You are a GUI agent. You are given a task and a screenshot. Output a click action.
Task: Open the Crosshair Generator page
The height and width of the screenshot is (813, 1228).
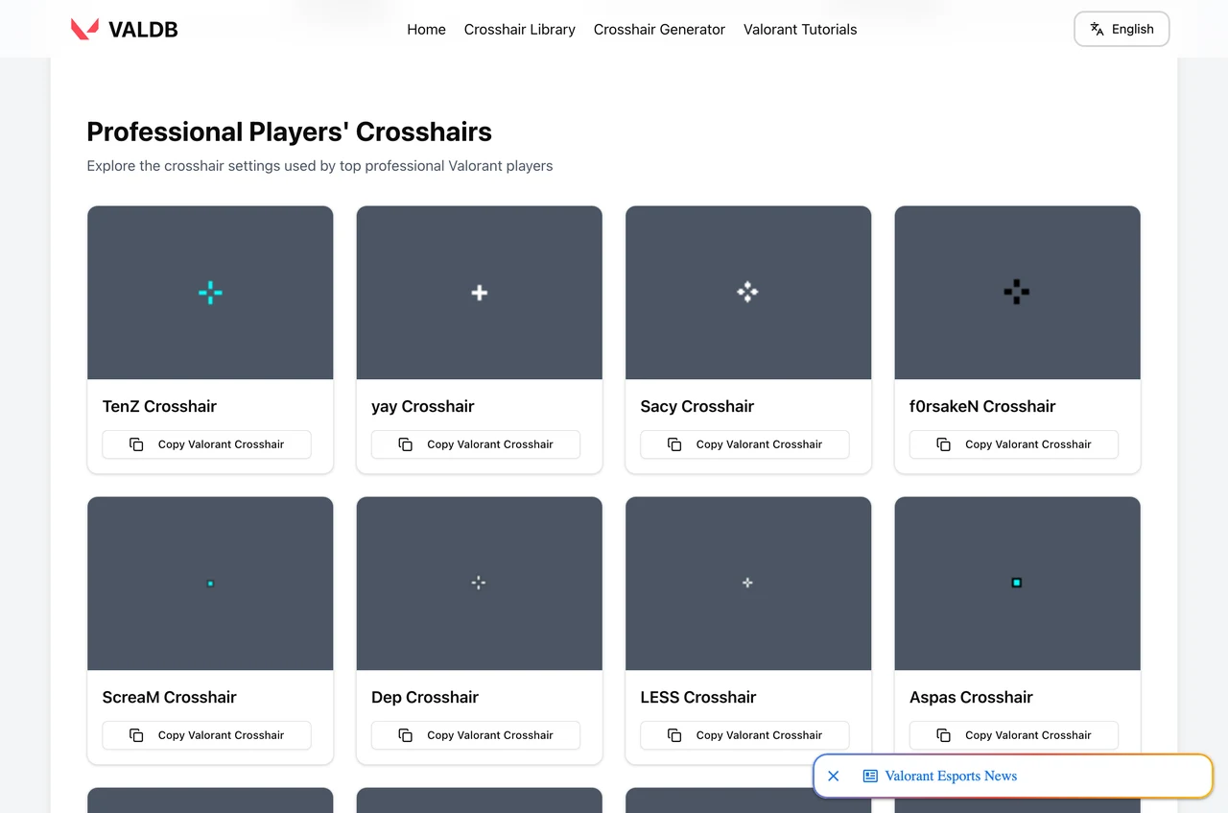[659, 29]
